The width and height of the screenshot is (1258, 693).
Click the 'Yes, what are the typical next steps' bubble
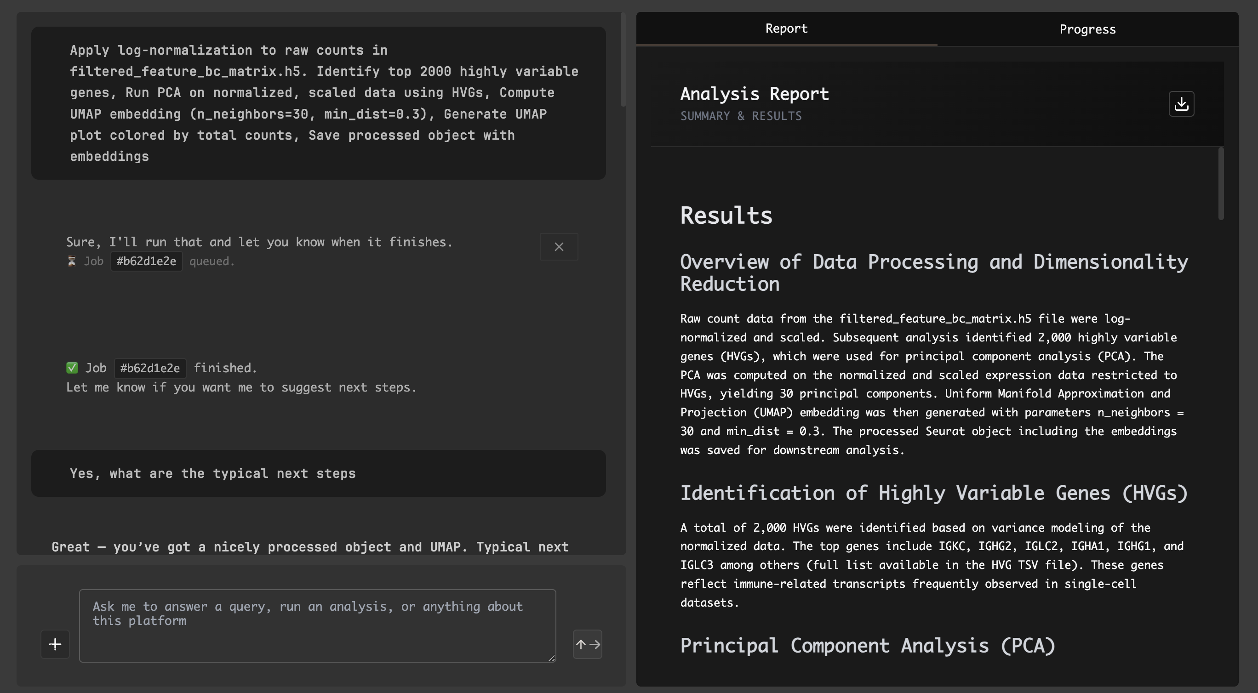[x=318, y=473]
